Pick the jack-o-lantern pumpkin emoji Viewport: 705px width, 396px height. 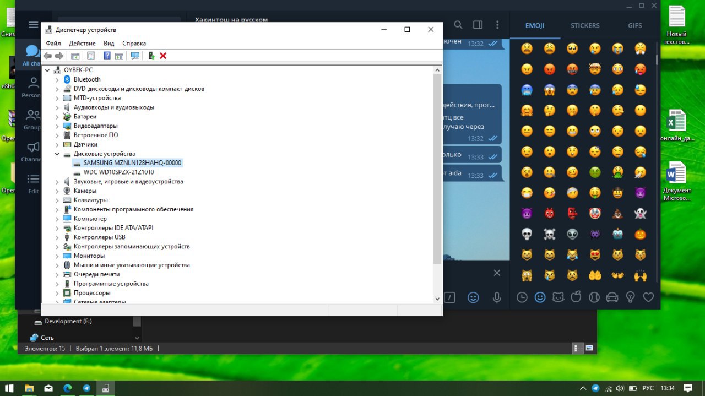tap(640, 234)
